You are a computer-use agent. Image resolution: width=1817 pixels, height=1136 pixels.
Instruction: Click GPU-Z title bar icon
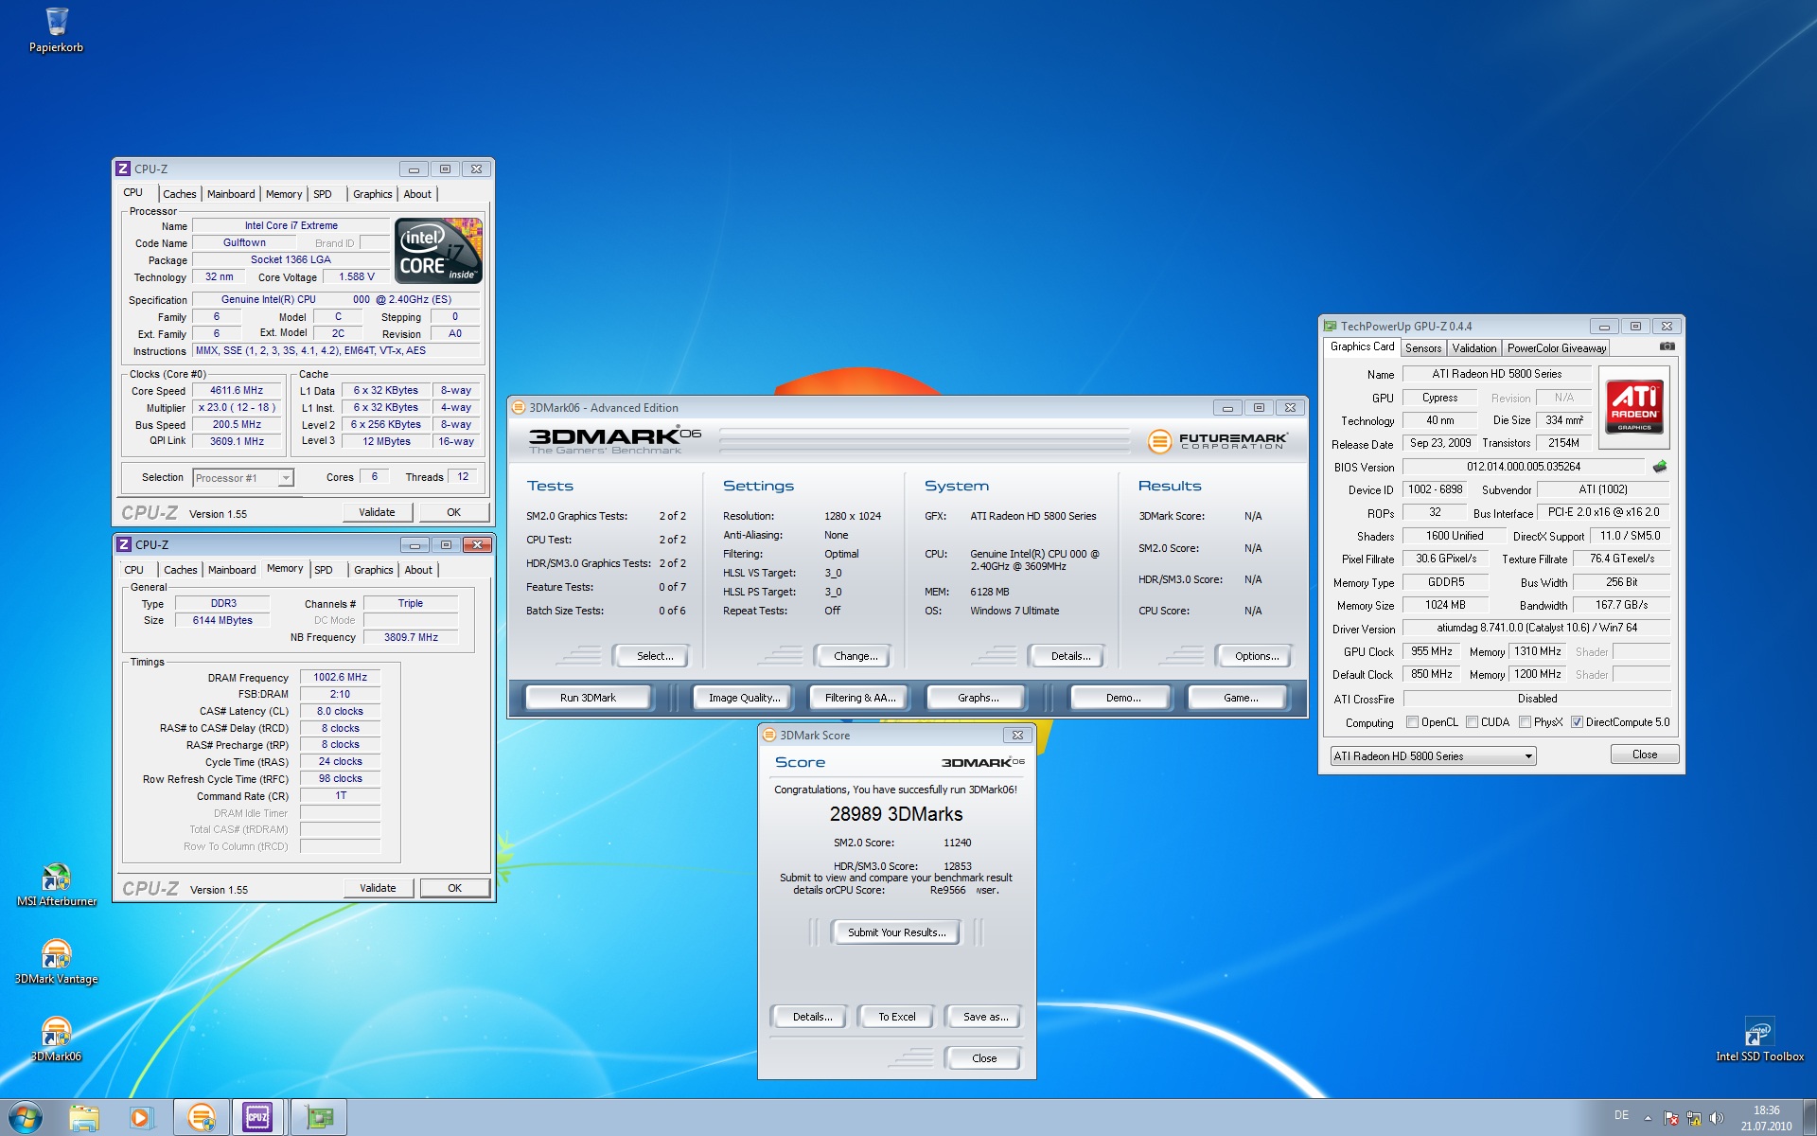(x=1331, y=326)
